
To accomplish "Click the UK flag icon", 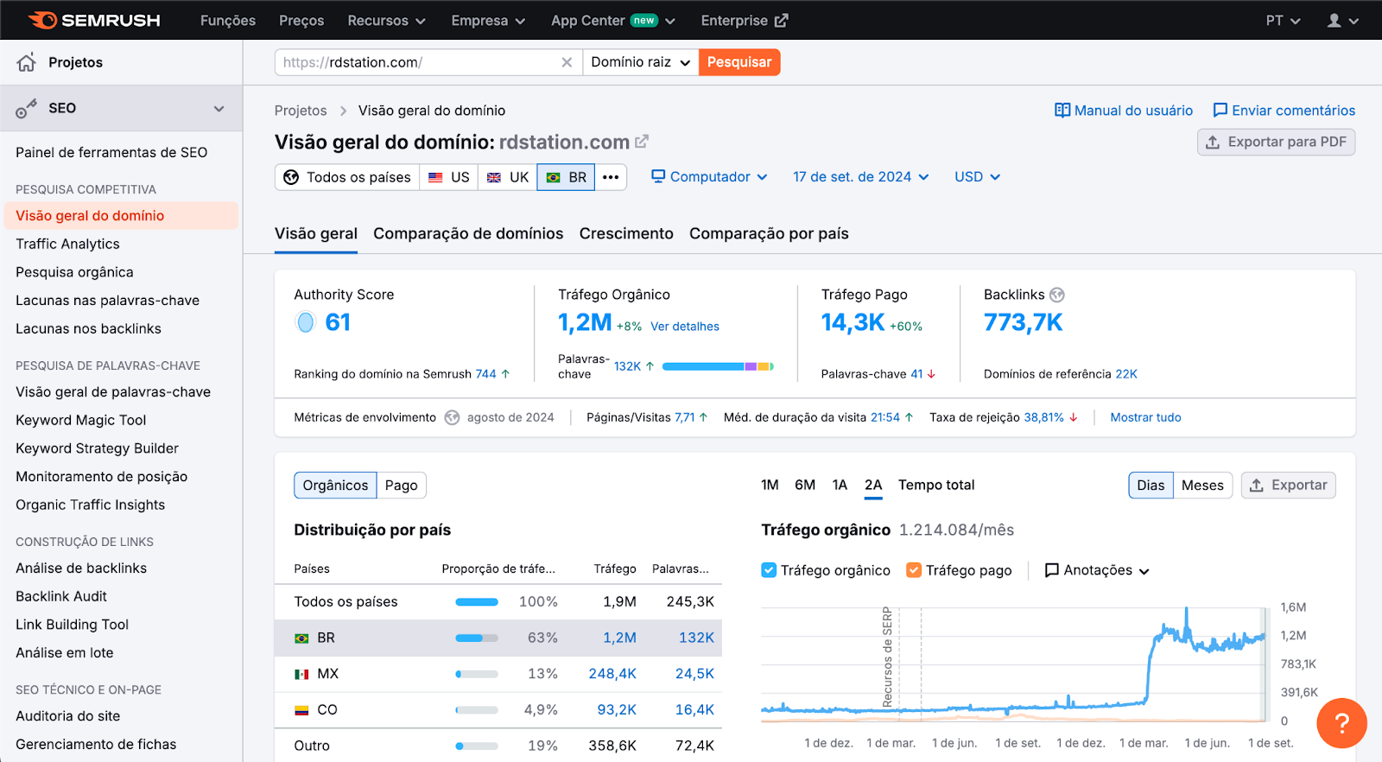I will 494,177.
